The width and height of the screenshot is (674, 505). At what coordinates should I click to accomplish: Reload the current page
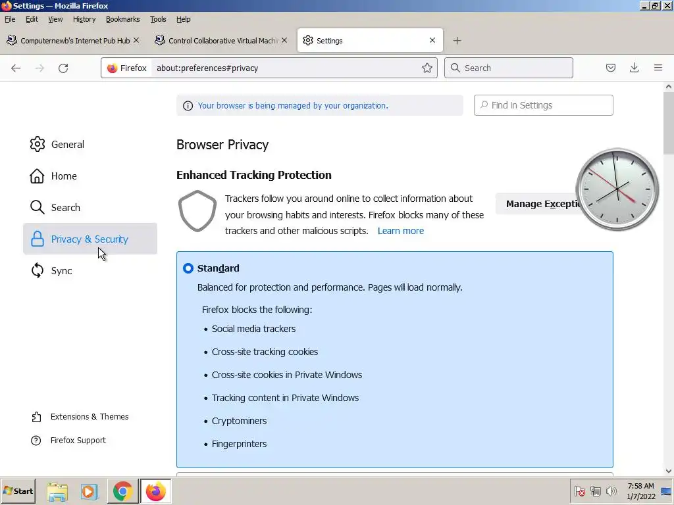pyautogui.click(x=63, y=68)
